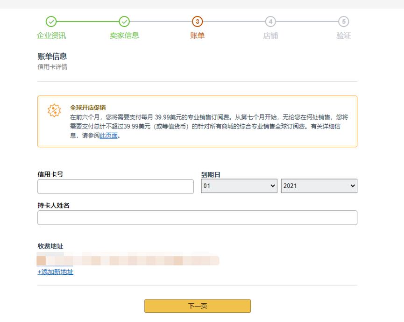Select the 验证 step label

coord(344,34)
